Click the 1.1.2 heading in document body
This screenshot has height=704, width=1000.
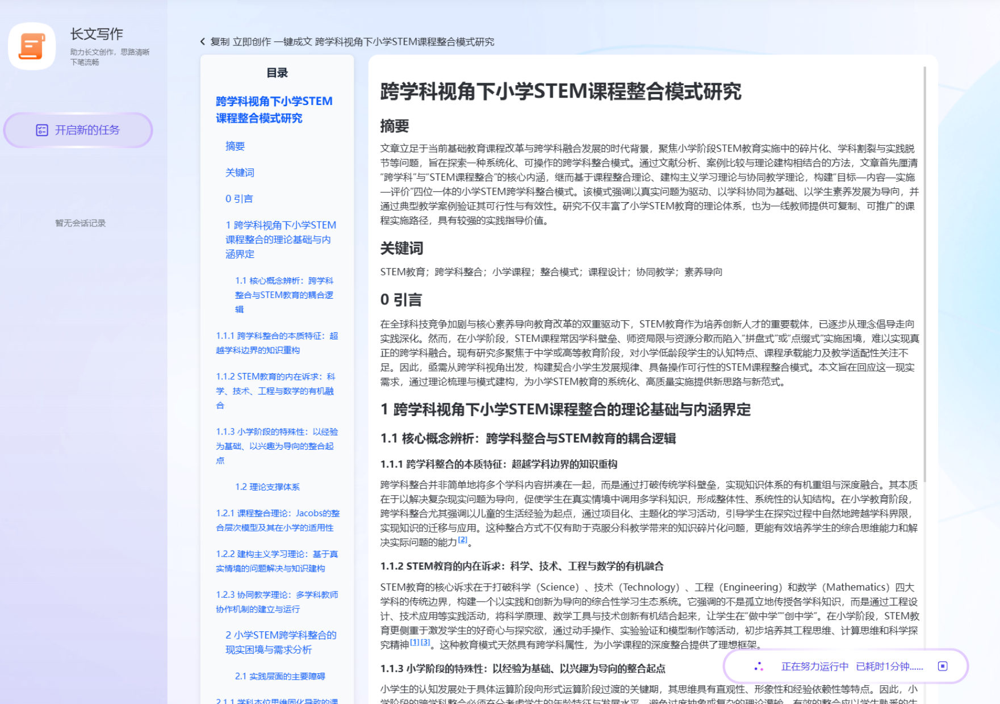click(x=522, y=566)
